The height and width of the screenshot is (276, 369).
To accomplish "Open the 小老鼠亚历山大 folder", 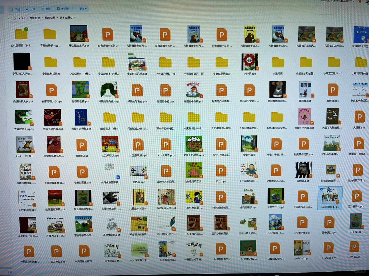I will tap(222, 62).
